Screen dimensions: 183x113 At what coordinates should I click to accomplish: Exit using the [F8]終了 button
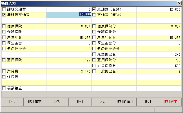pos(170,101)
